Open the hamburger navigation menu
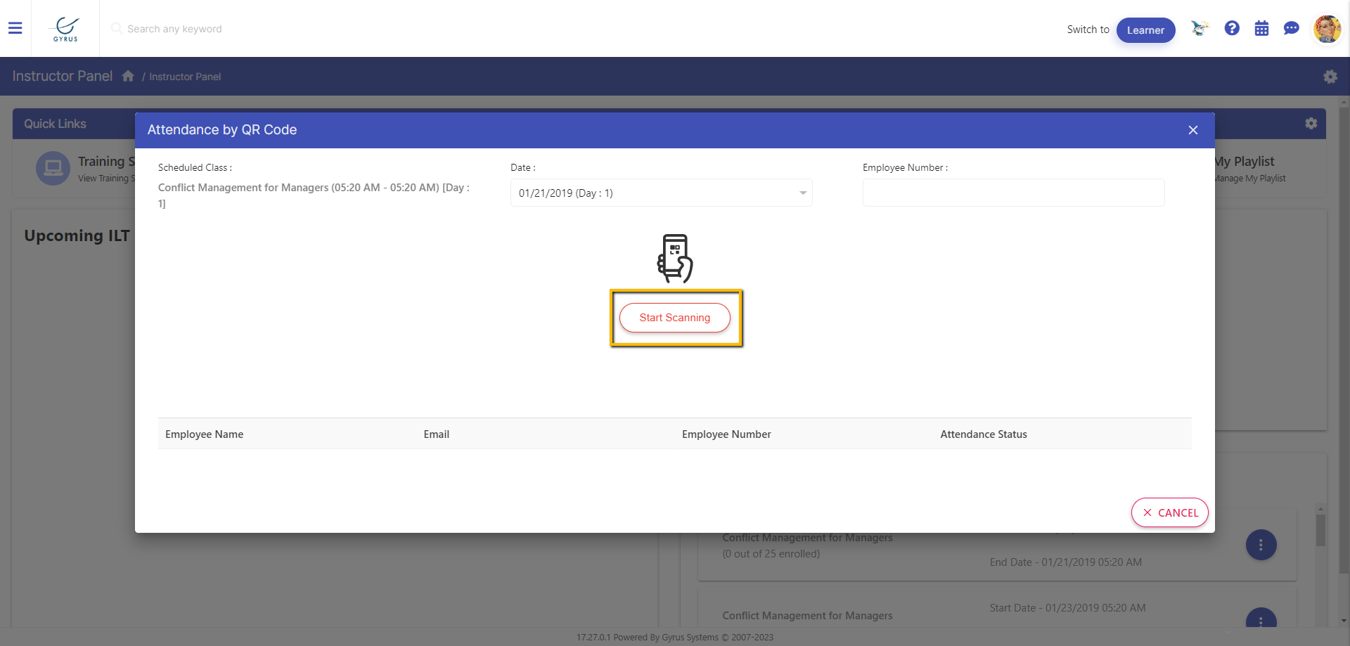Image resolution: width=1350 pixels, height=646 pixels. click(x=15, y=28)
